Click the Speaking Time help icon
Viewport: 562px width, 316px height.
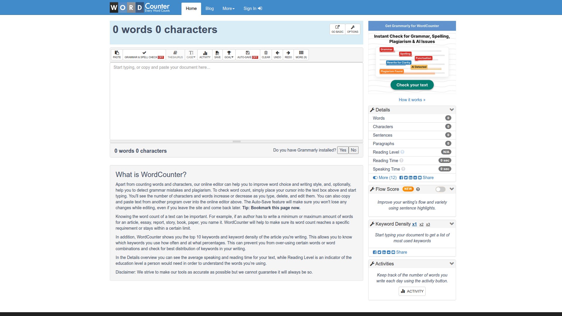pyautogui.click(x=403, y=169)
